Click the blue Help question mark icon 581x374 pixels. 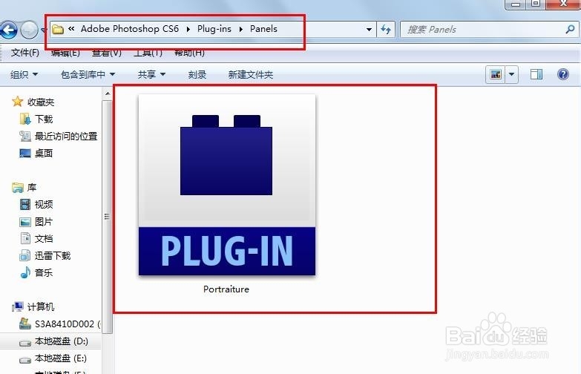coord(563,74)
